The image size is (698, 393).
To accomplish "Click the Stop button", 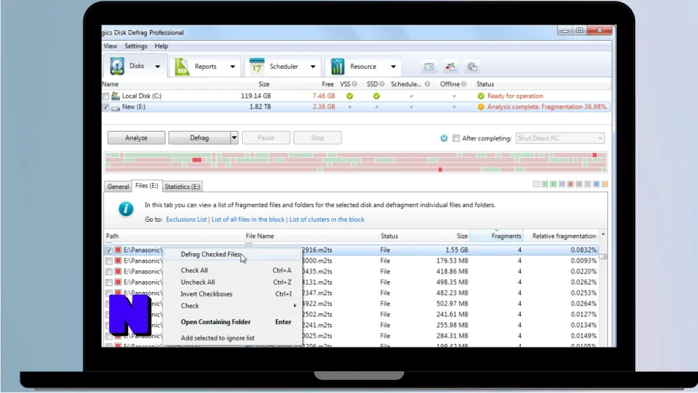I will click(318, 138).
